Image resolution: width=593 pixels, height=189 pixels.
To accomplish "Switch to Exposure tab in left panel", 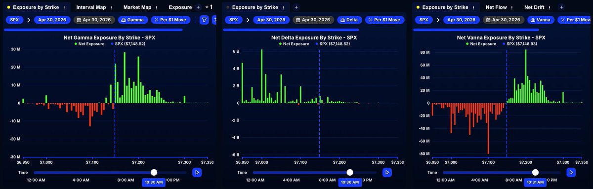I will (x=180, y=7).
